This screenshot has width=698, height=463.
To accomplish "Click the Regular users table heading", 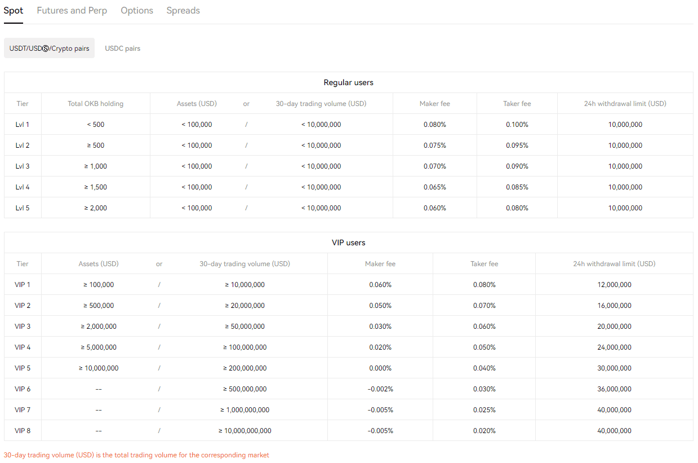I will [x=348, y=82].
